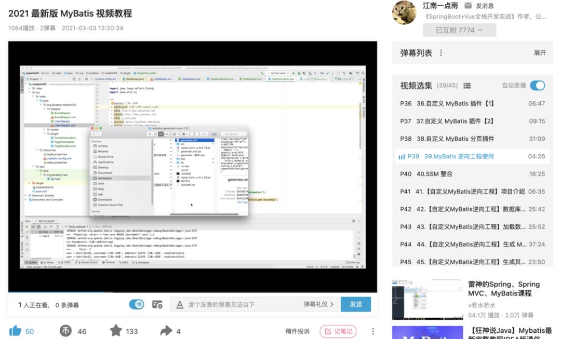The height and width of the screenshot is (339, 561).
Task: Open danmaku settings icon beside toggle
Action: 157,305
